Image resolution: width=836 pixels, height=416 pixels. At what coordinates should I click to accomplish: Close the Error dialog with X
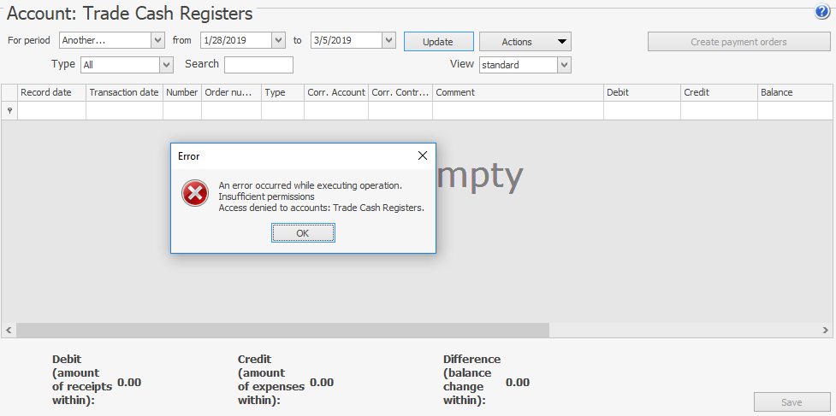(422, 155)
